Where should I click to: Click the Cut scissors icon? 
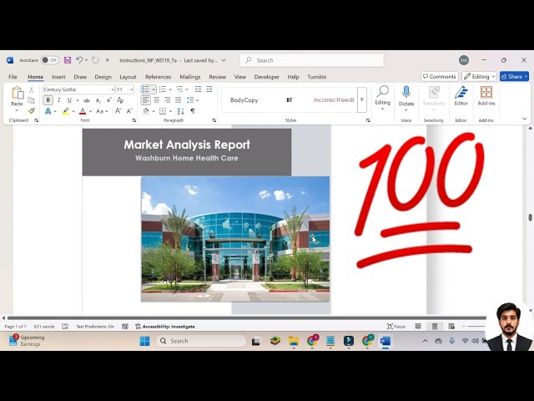32,89
